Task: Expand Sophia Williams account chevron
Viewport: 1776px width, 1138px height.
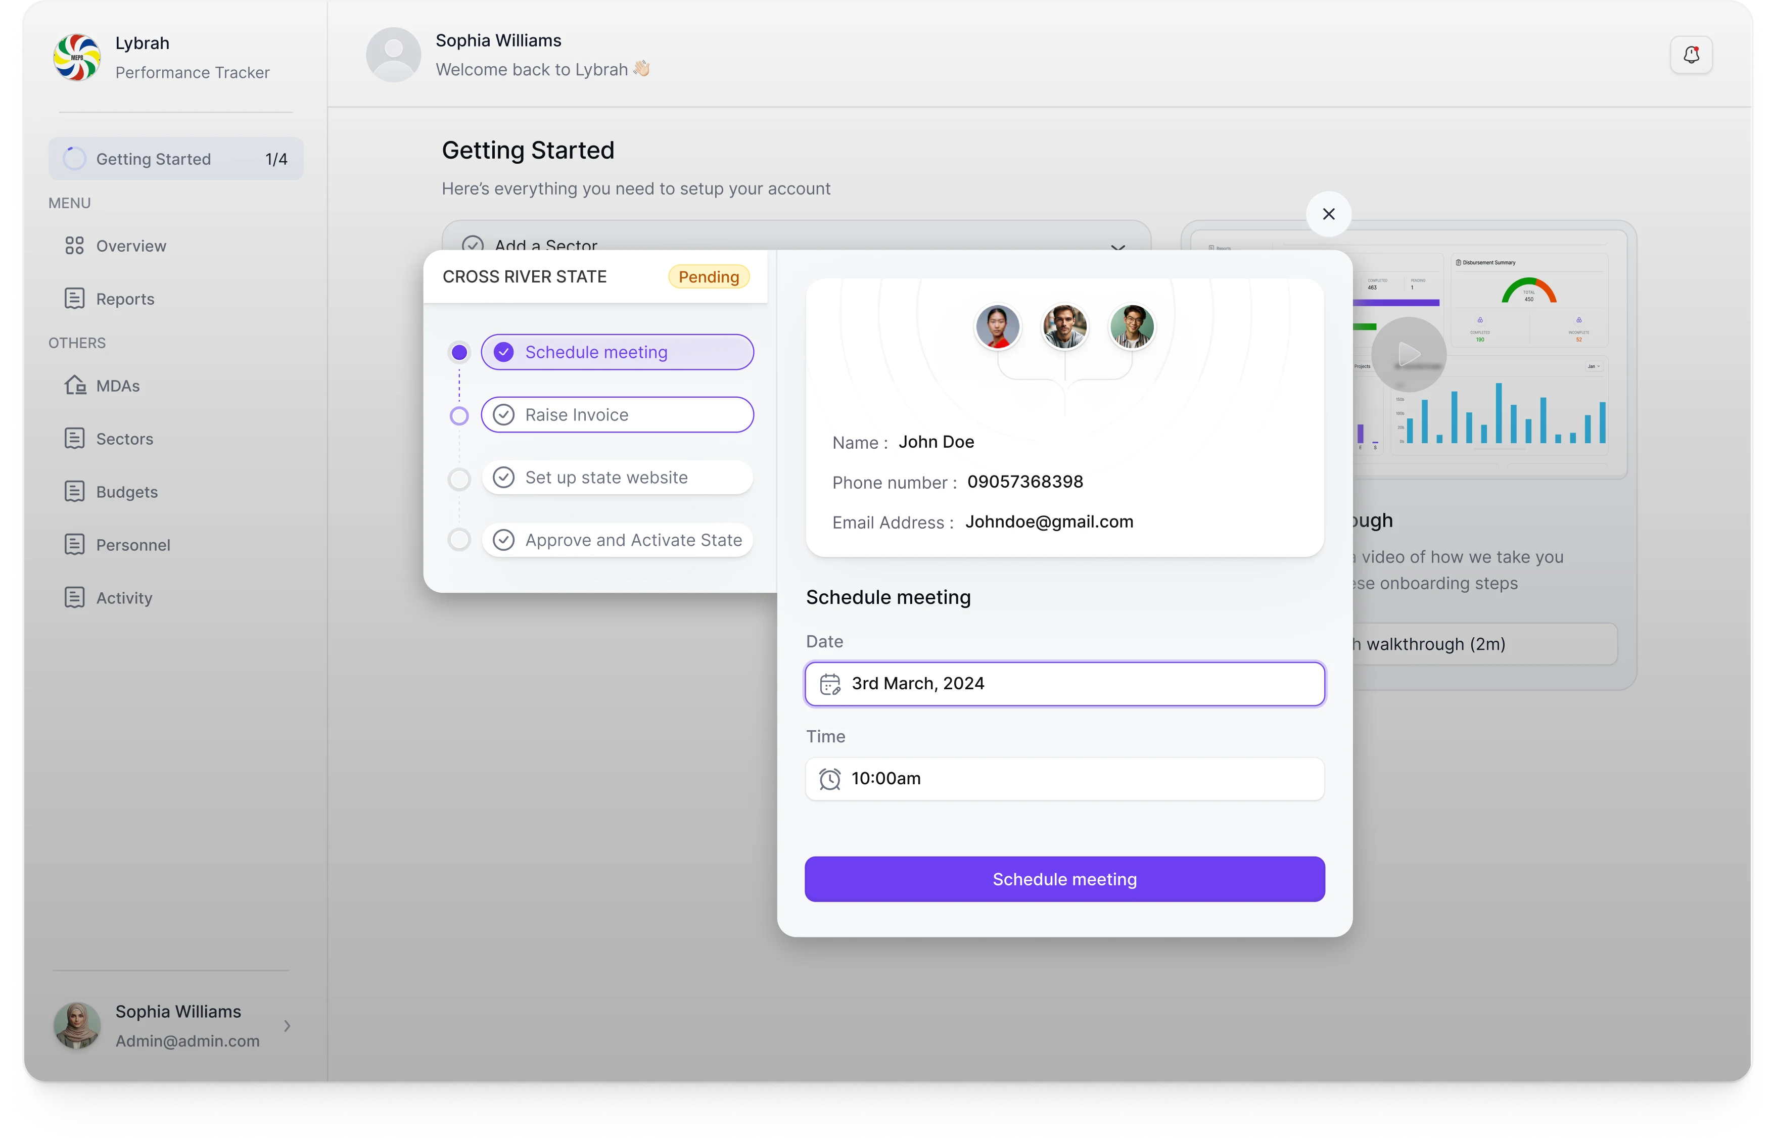Action: coord(288,1026)
